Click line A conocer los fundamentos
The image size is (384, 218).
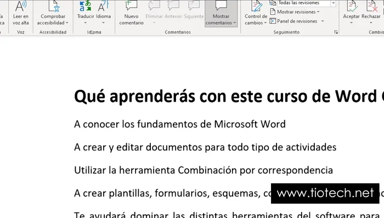180,124
